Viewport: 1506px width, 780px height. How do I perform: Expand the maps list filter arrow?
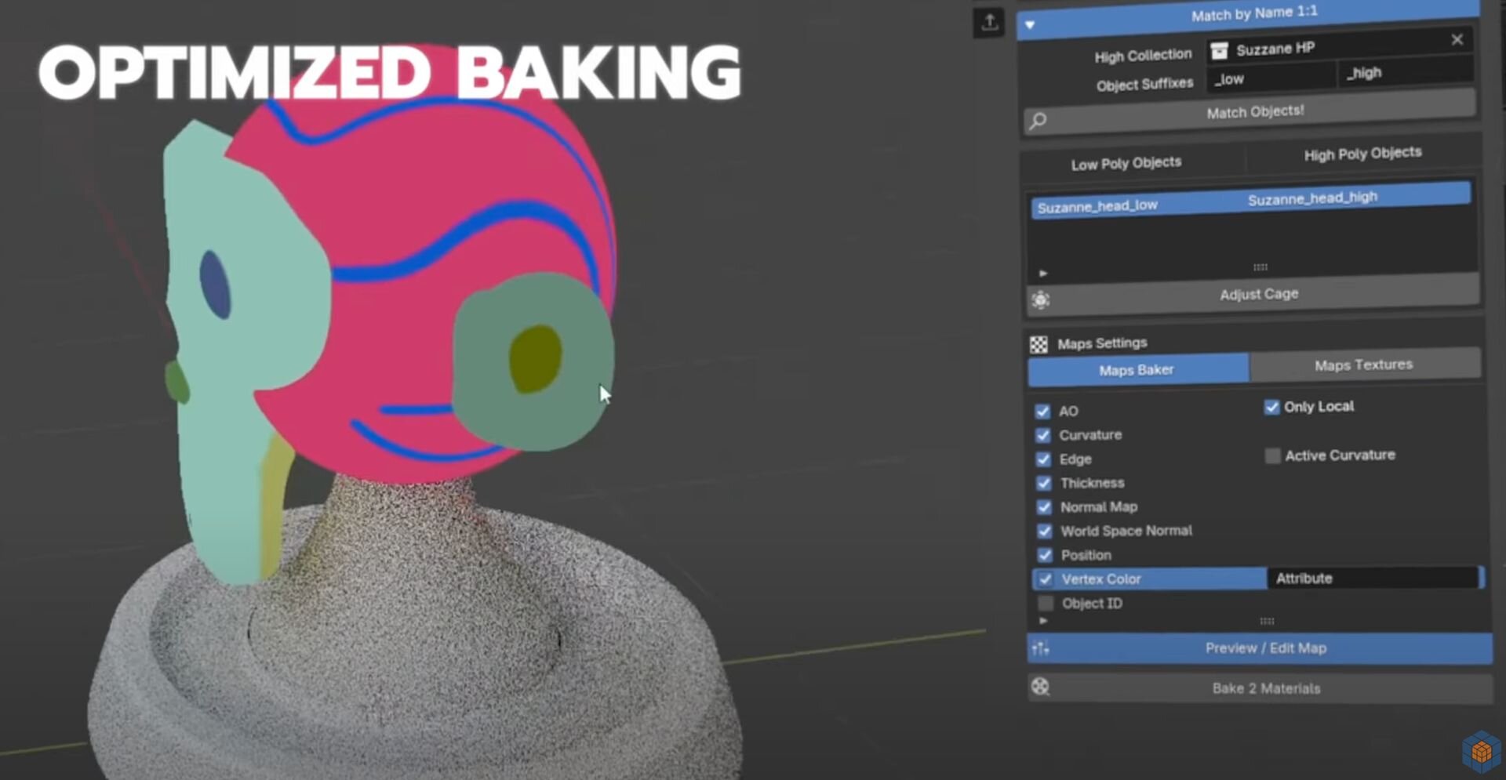tap(1042, 621)
